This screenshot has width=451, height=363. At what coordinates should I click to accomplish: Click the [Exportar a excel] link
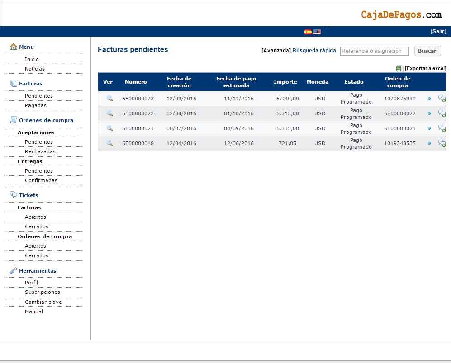pyautogui.click(x=425, y=68)
